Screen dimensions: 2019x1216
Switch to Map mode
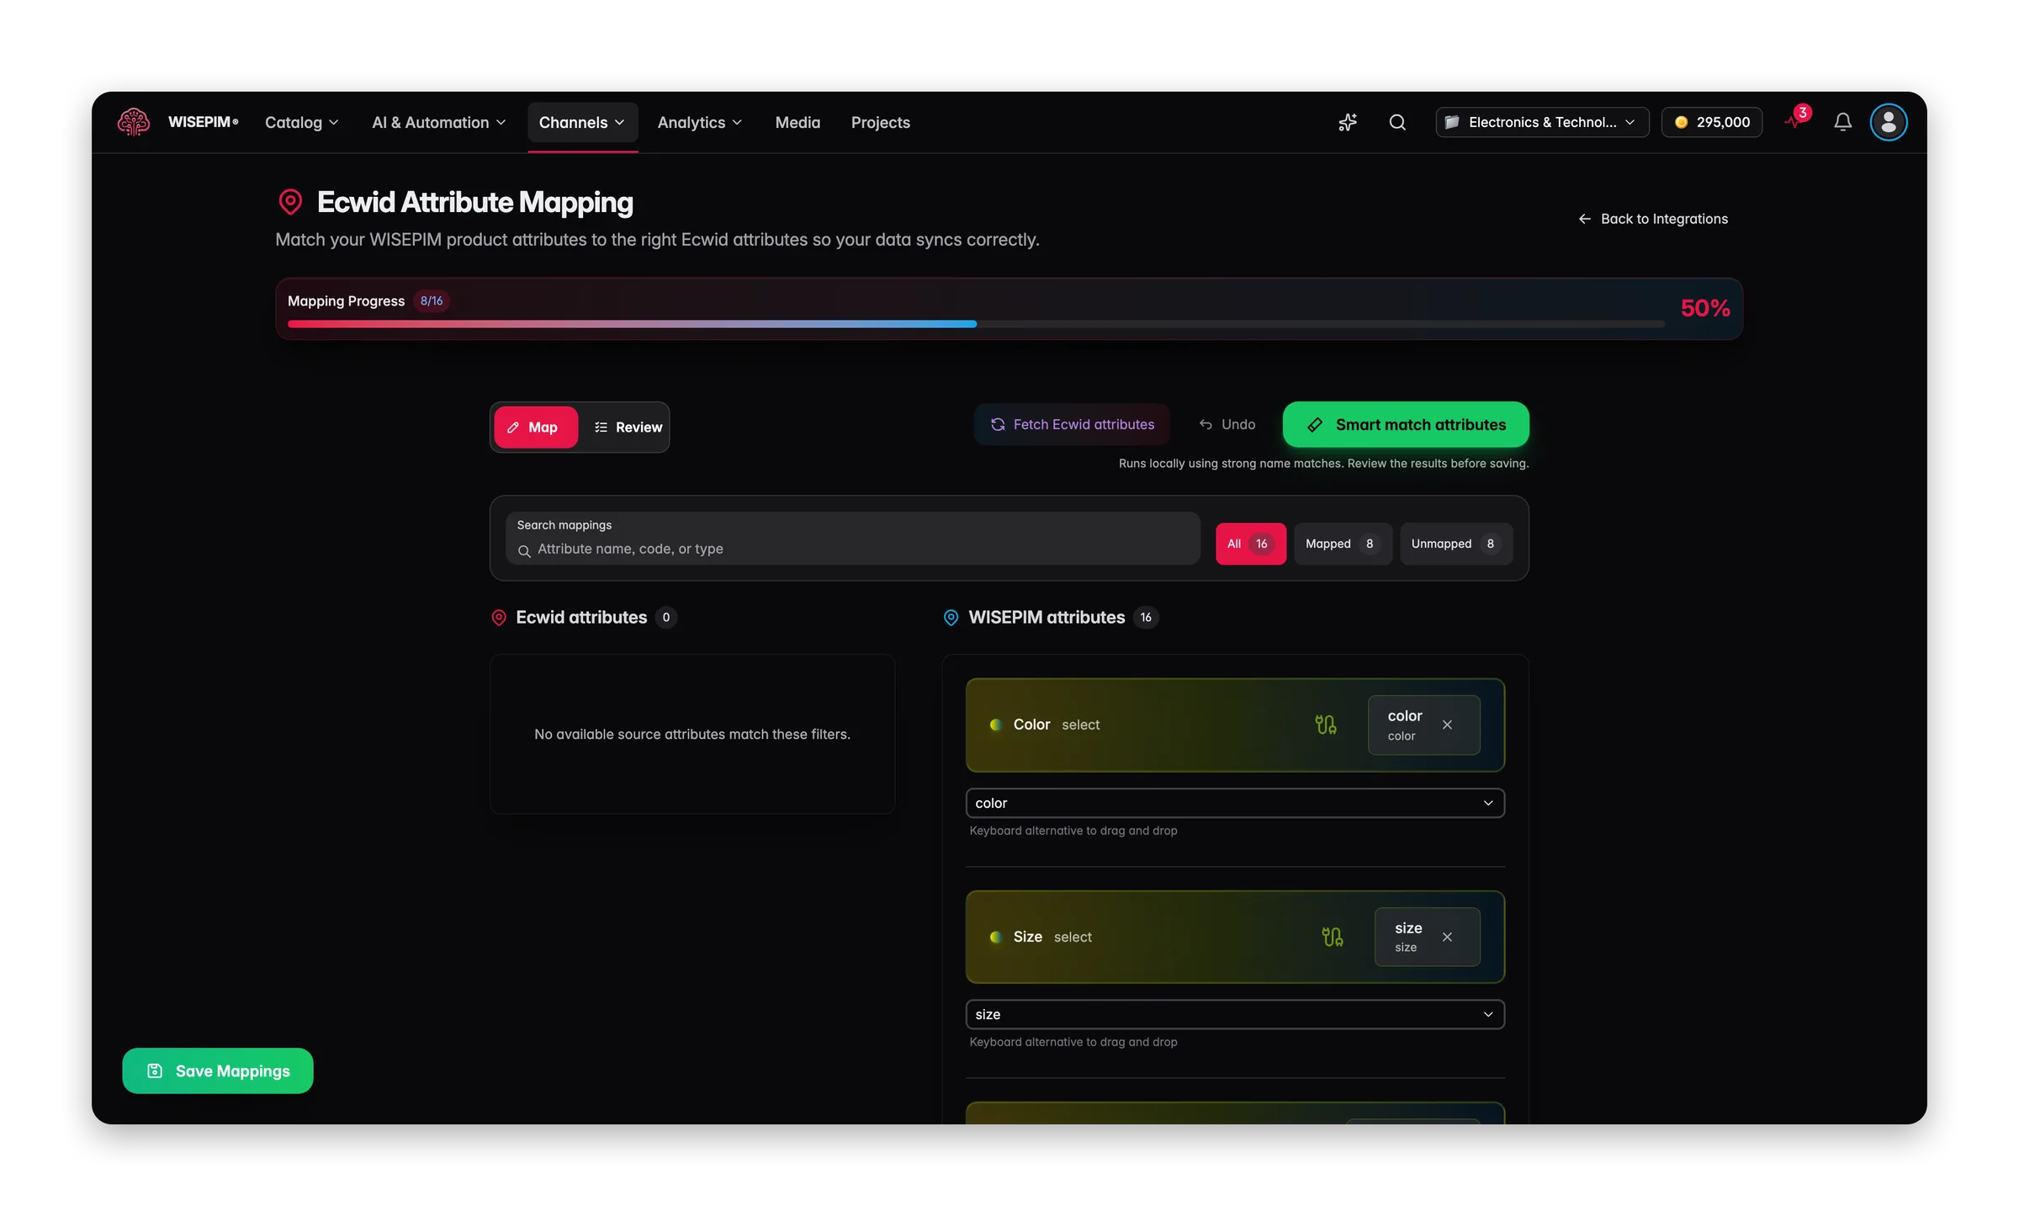point(535,427)
